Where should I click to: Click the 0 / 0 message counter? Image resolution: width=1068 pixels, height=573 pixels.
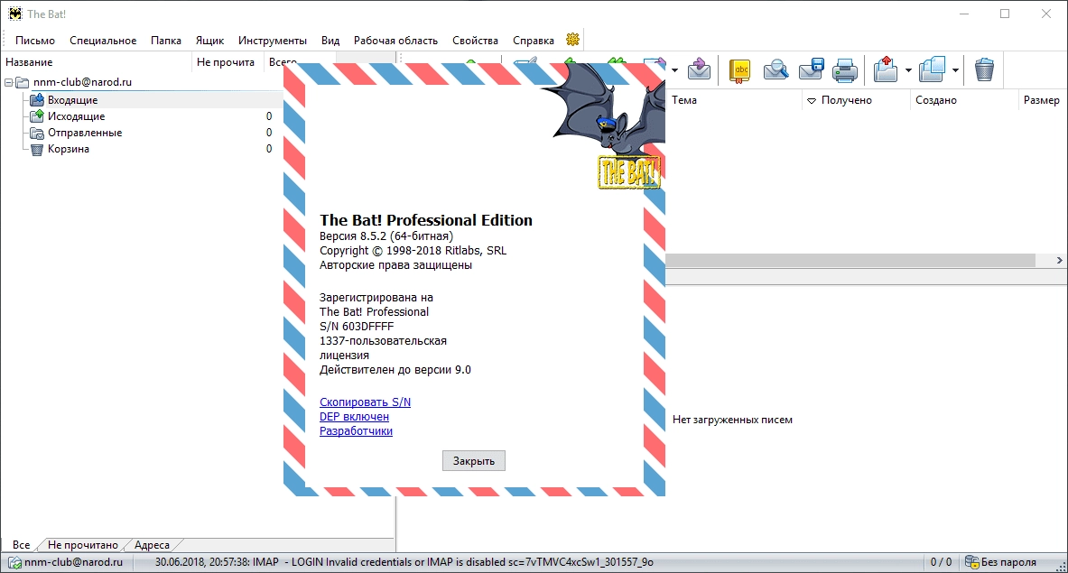941,562
